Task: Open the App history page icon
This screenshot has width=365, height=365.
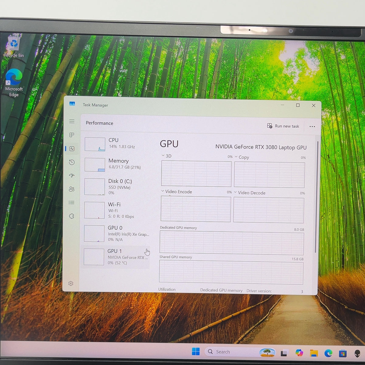Action: pos(72,162)
